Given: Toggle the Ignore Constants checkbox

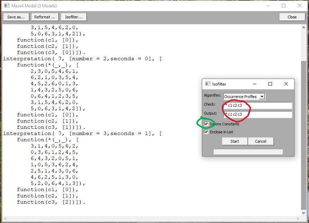Looking at the screenshot, I should click(206, 124).
